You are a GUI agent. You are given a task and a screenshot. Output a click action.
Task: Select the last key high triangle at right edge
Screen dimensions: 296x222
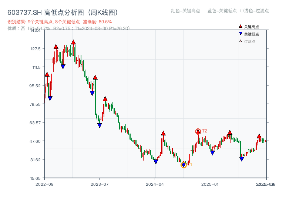(259, 136)
